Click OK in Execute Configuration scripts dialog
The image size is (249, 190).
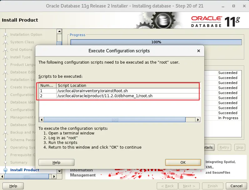183,162
